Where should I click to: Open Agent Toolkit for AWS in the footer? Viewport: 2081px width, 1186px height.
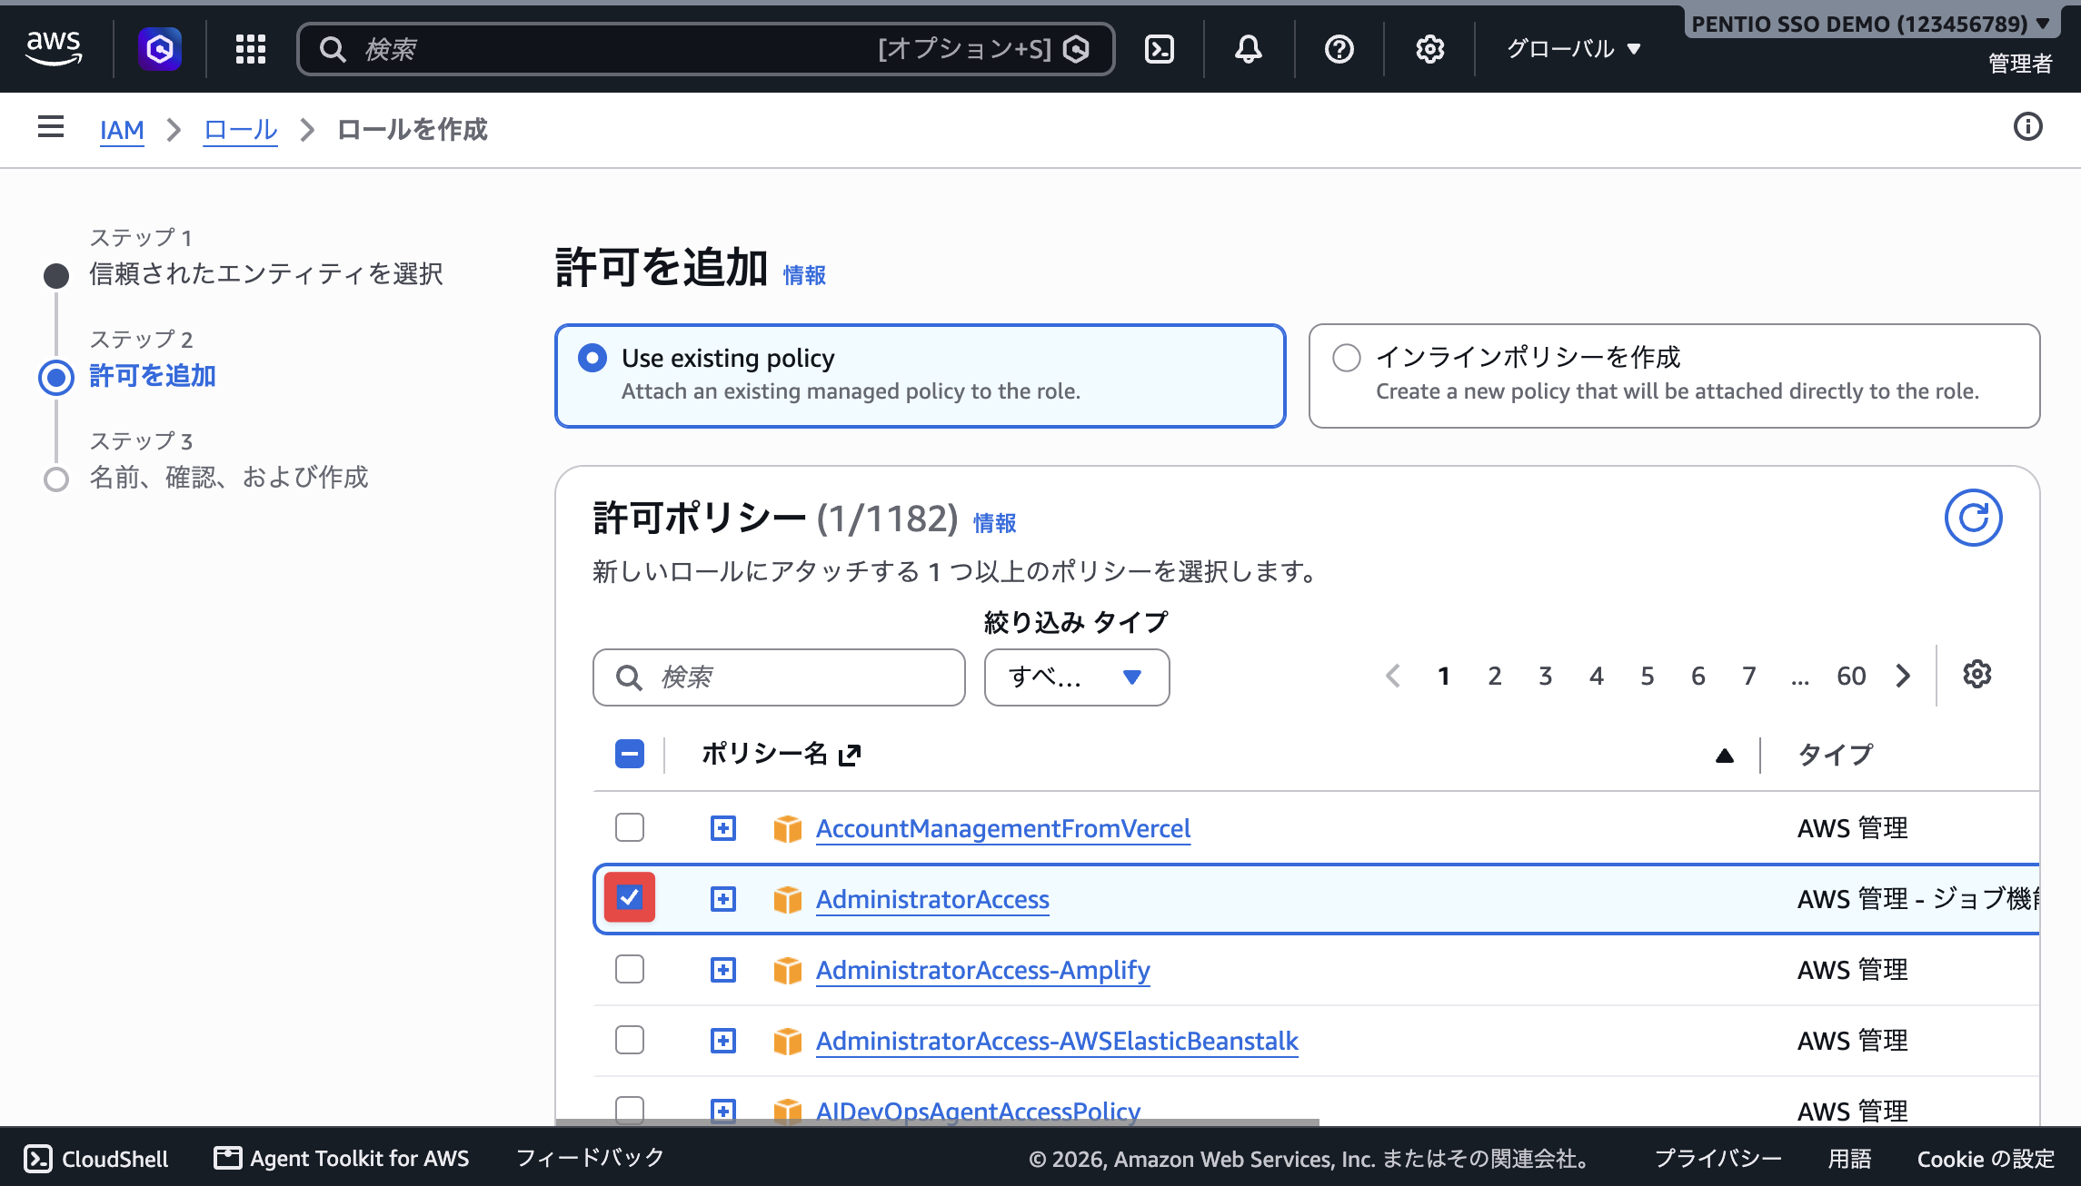click(342, 1159)
